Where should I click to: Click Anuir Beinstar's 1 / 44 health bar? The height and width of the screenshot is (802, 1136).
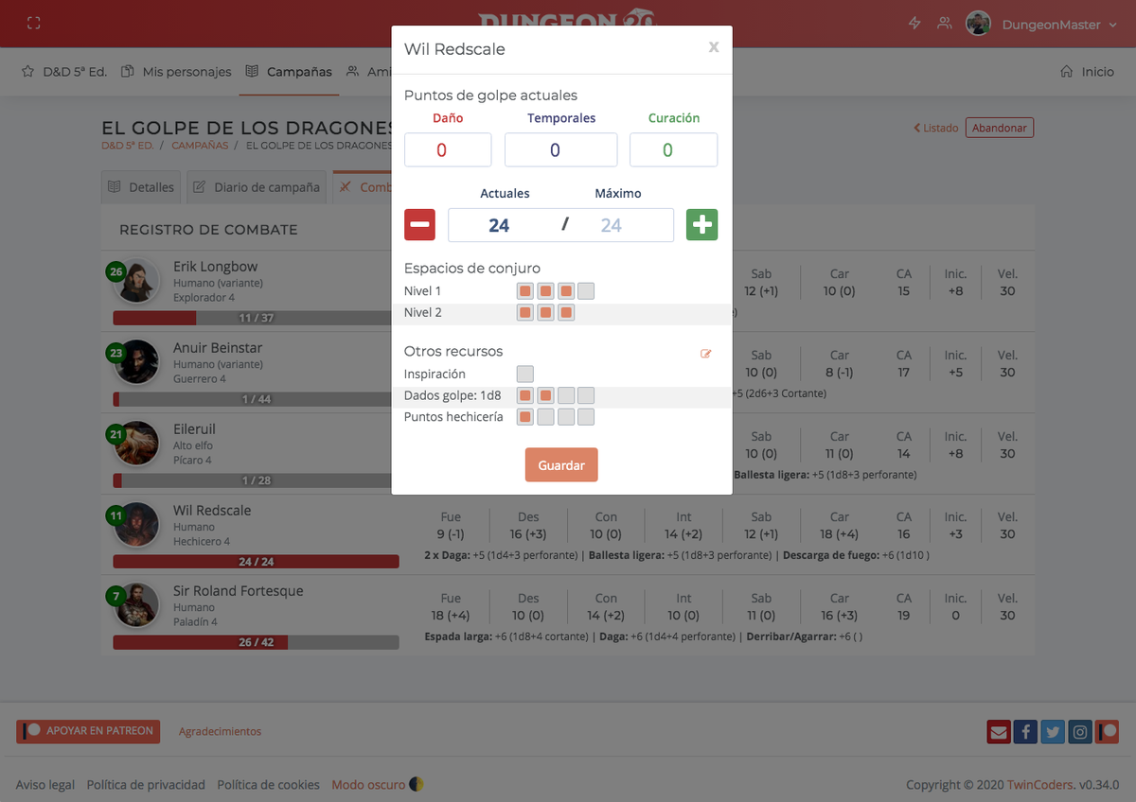coord(256,399)
